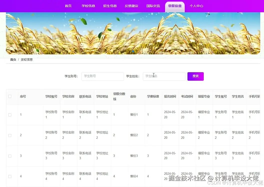The width and height of the screenshot is (264, 187).
Task: Open the 首页 navigation menu item
Action: point(68,6)
